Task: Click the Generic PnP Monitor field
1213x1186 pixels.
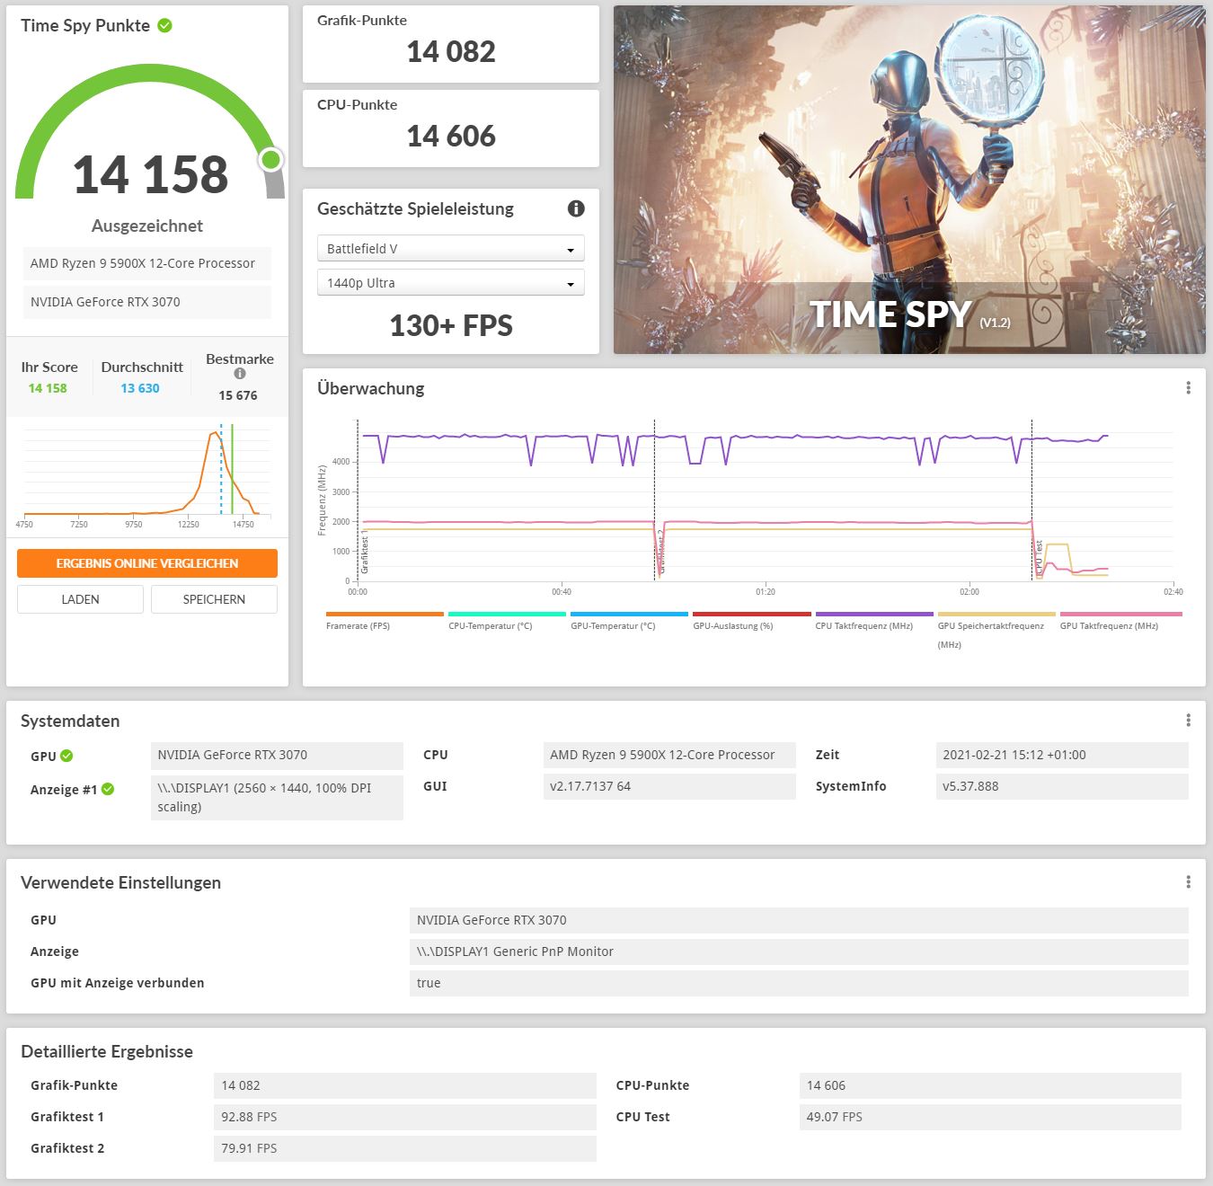Action: click(799, 951)
